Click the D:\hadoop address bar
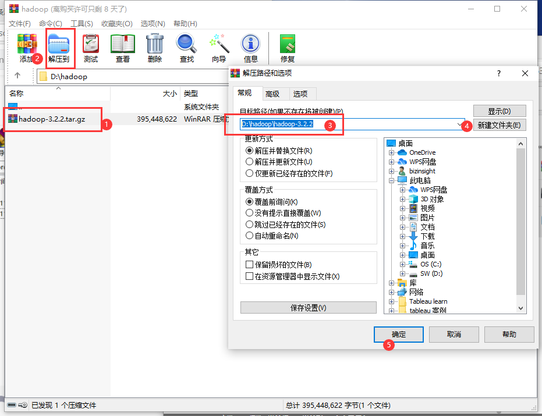This screenshot has height=416, width=542. pyautogui.click(x=133, y=76)
